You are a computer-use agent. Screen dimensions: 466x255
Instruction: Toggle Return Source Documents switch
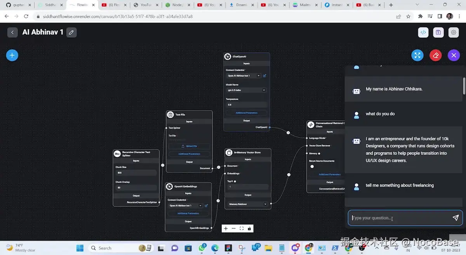pos(312,167)
